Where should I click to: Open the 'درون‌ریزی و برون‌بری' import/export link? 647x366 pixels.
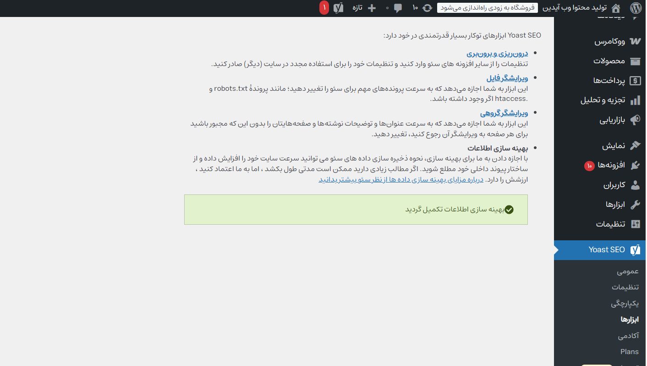coord(497,54)
